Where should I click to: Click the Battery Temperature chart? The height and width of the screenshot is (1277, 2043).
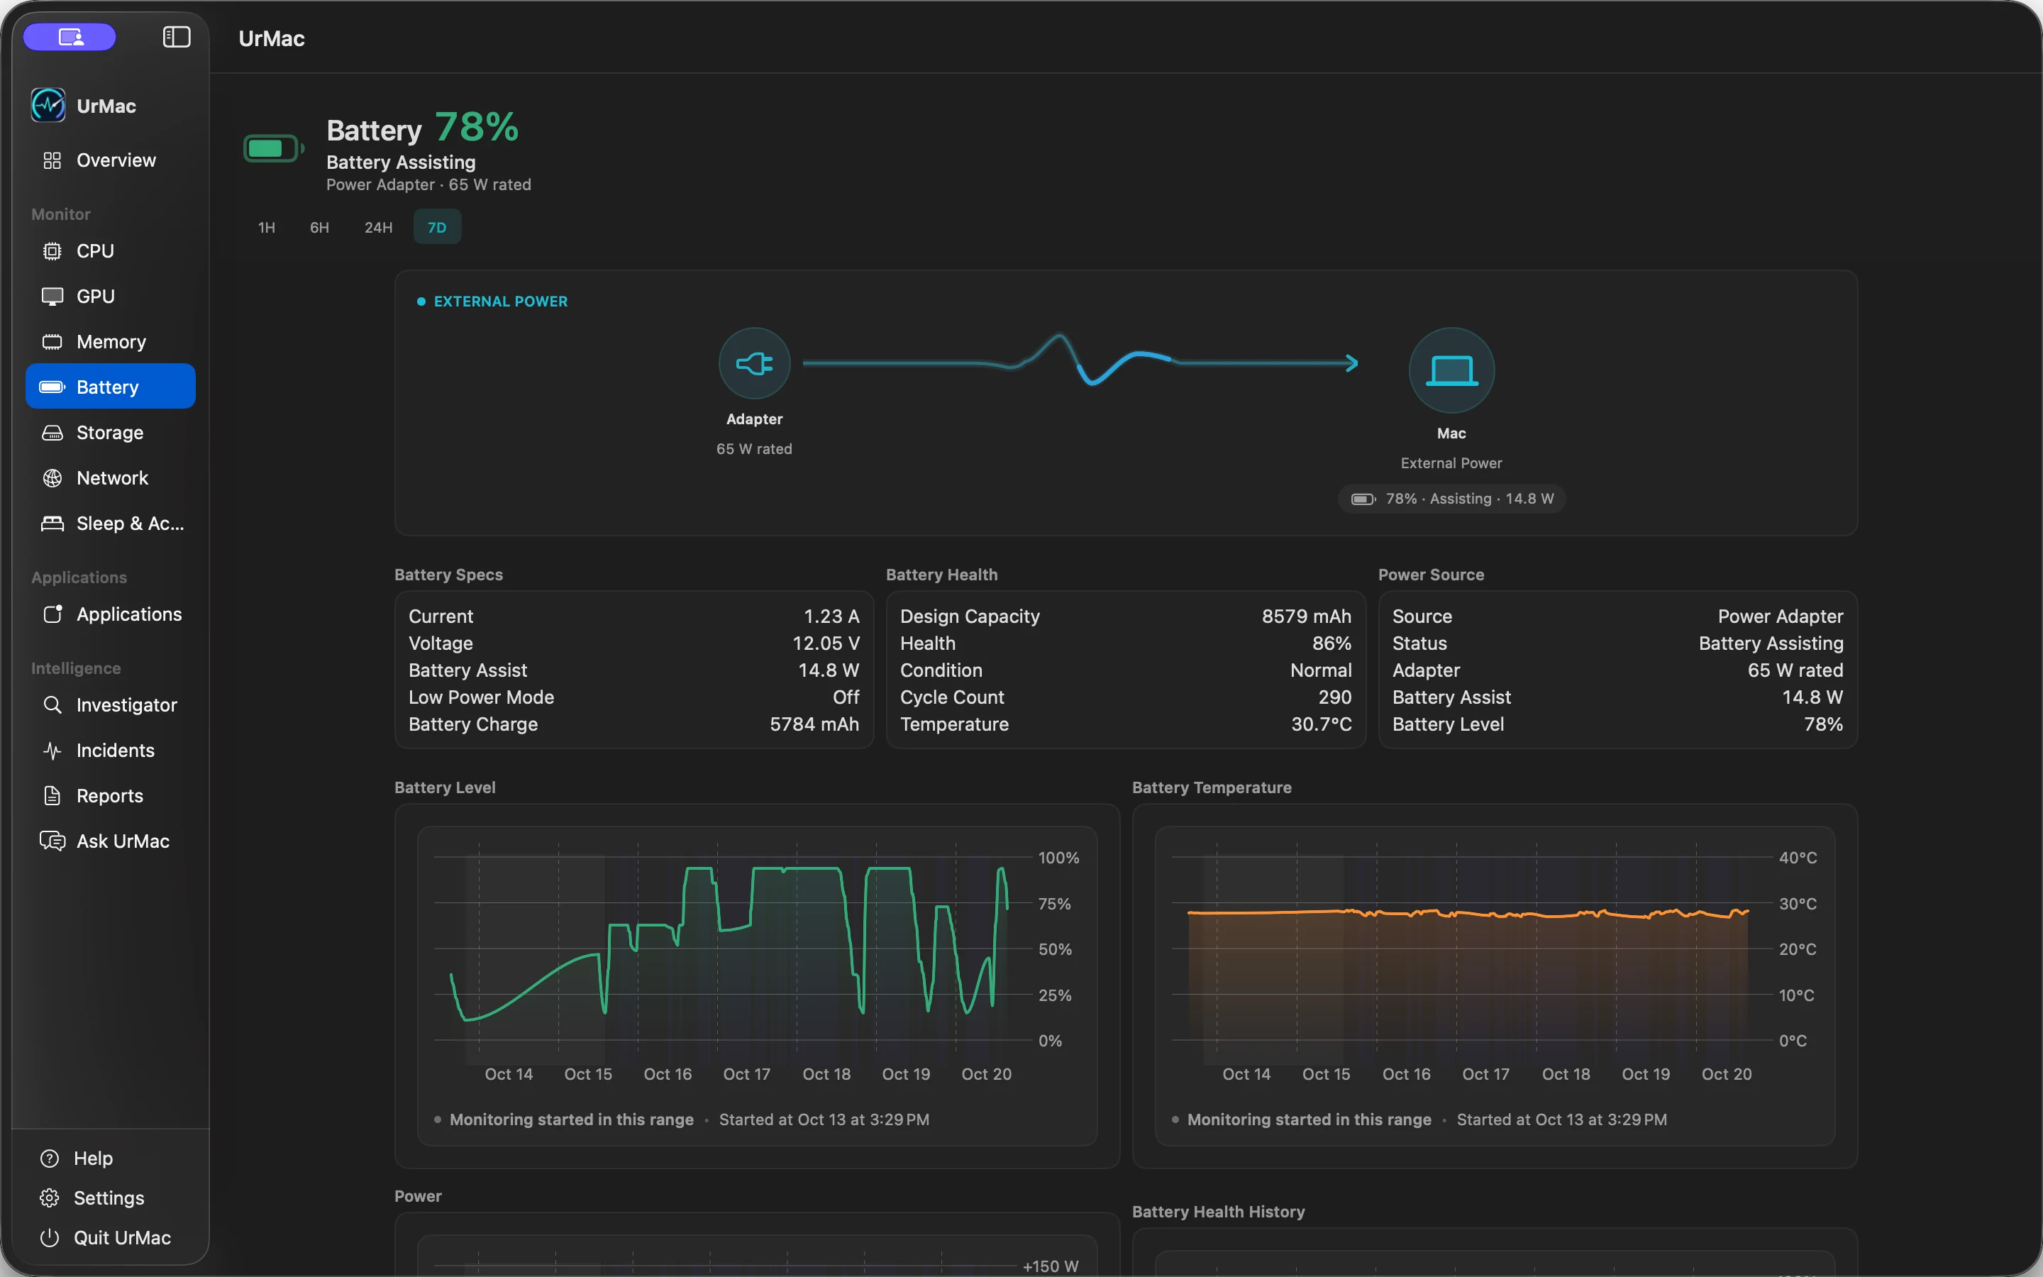click(1494, 985)
